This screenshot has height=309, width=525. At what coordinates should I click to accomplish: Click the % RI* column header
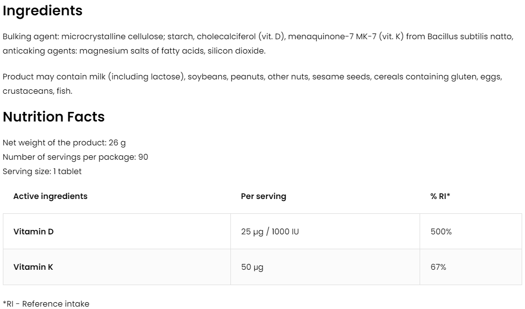(x=440, y=196)
